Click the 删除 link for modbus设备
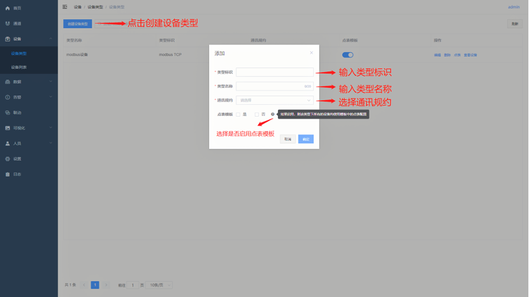 pyautogui.click(x=447, y=55)
